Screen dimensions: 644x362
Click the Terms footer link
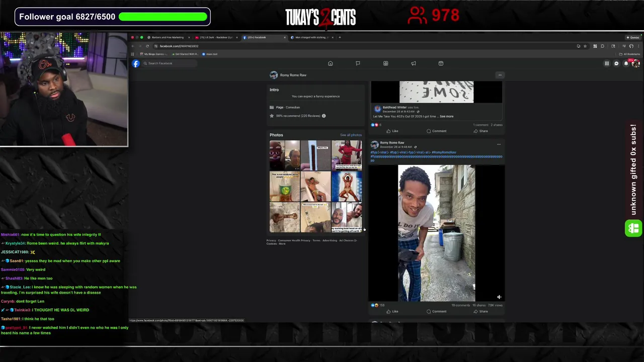click(316, 240)
